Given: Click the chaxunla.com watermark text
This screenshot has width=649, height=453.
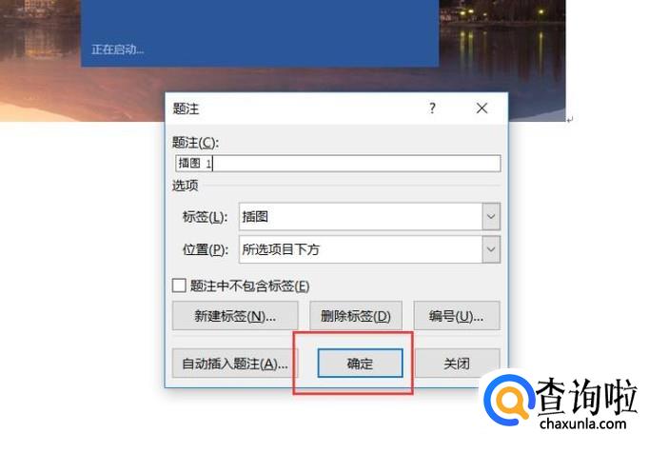Looking at the screenshot, I should [582, 424].
